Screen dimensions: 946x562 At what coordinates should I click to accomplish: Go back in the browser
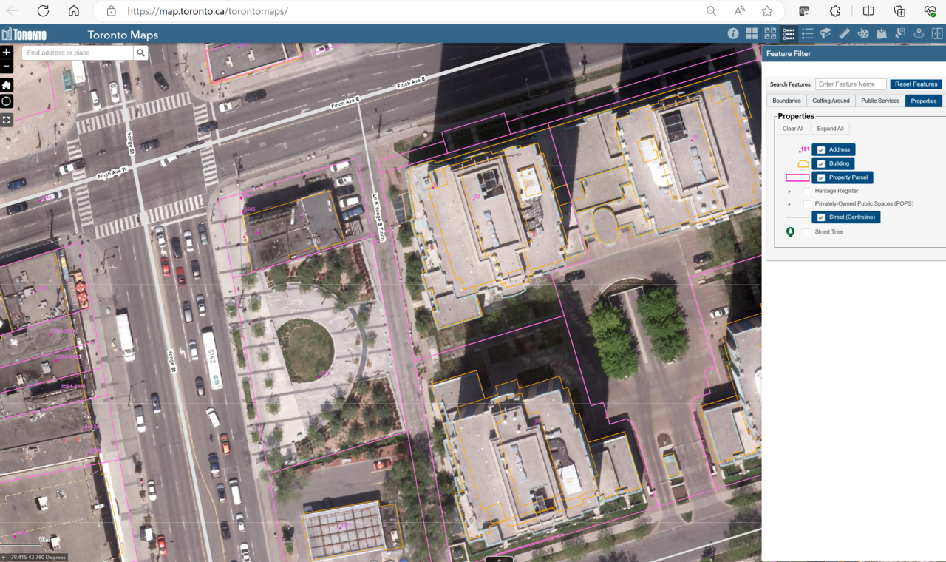tap(13, 11)
